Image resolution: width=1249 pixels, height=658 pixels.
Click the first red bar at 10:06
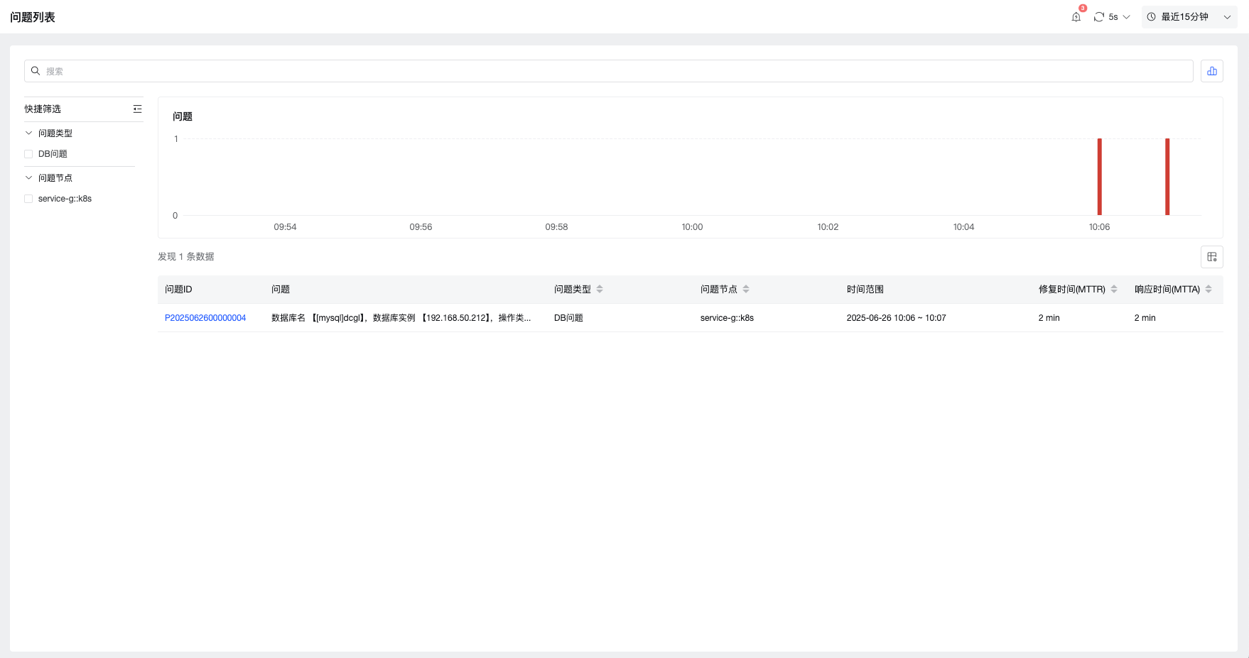click(1099, 177)
